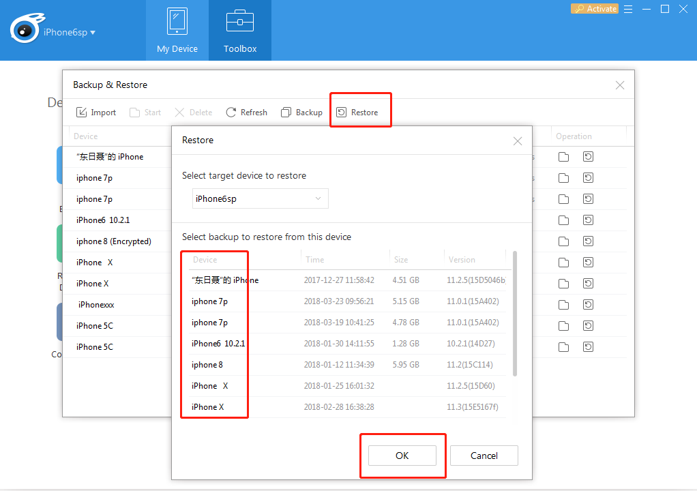The height and width of the screenshot is (491, 697).
Task: Open folder icon for first iphone 7p row
Action: point(563,178)
